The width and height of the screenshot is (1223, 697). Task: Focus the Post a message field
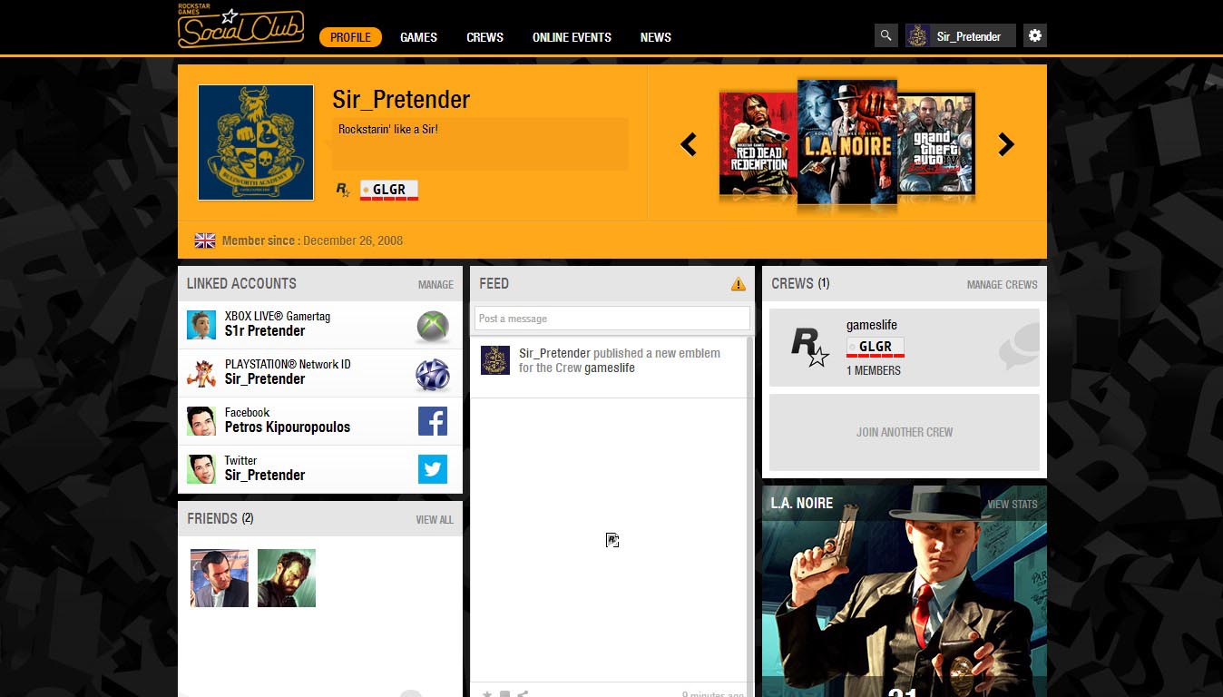pos(612,319)
